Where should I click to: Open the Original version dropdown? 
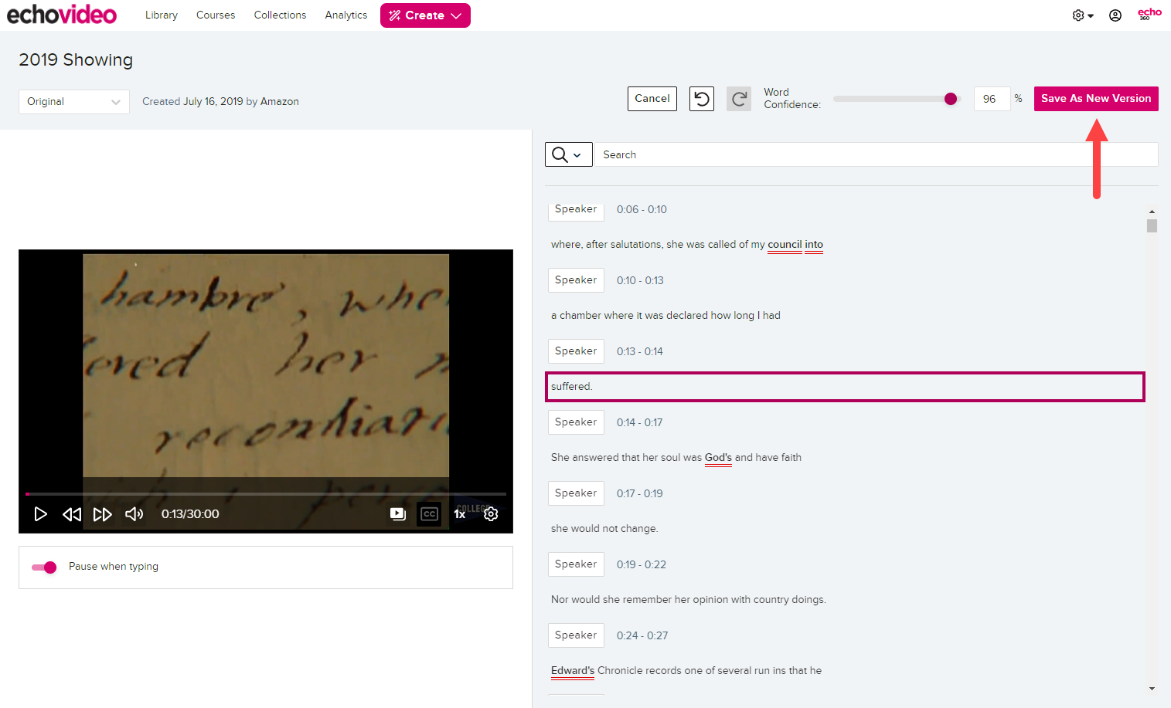click(73, 101)
